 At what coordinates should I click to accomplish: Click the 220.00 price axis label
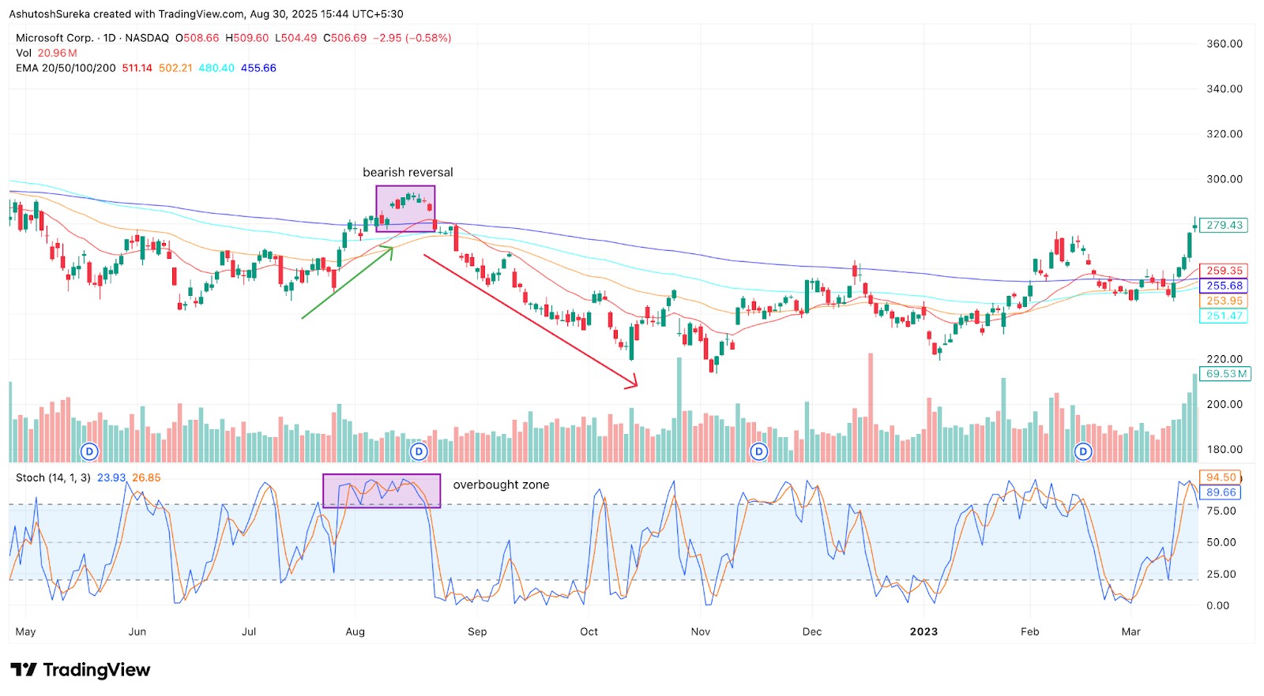click(x=1224, y=359)
